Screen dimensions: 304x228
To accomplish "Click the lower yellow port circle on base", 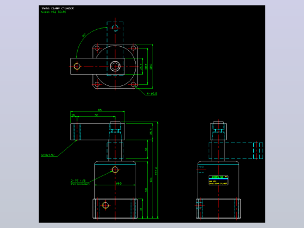I will (105, 205).
